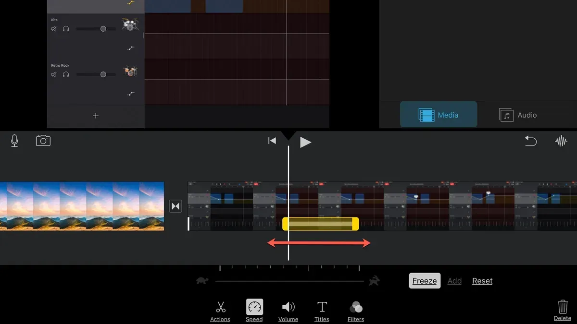
Task: Switch to the Audio tab
Action: pos(518,115)
